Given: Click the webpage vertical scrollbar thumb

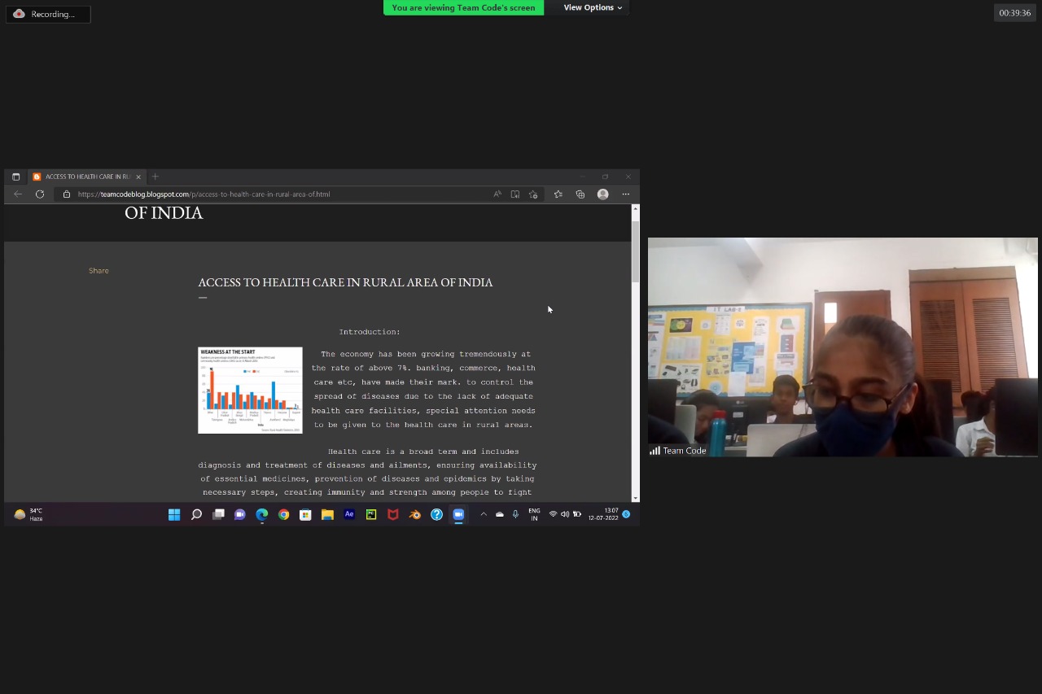Looking at the screenshot, I should click(635, 251).
